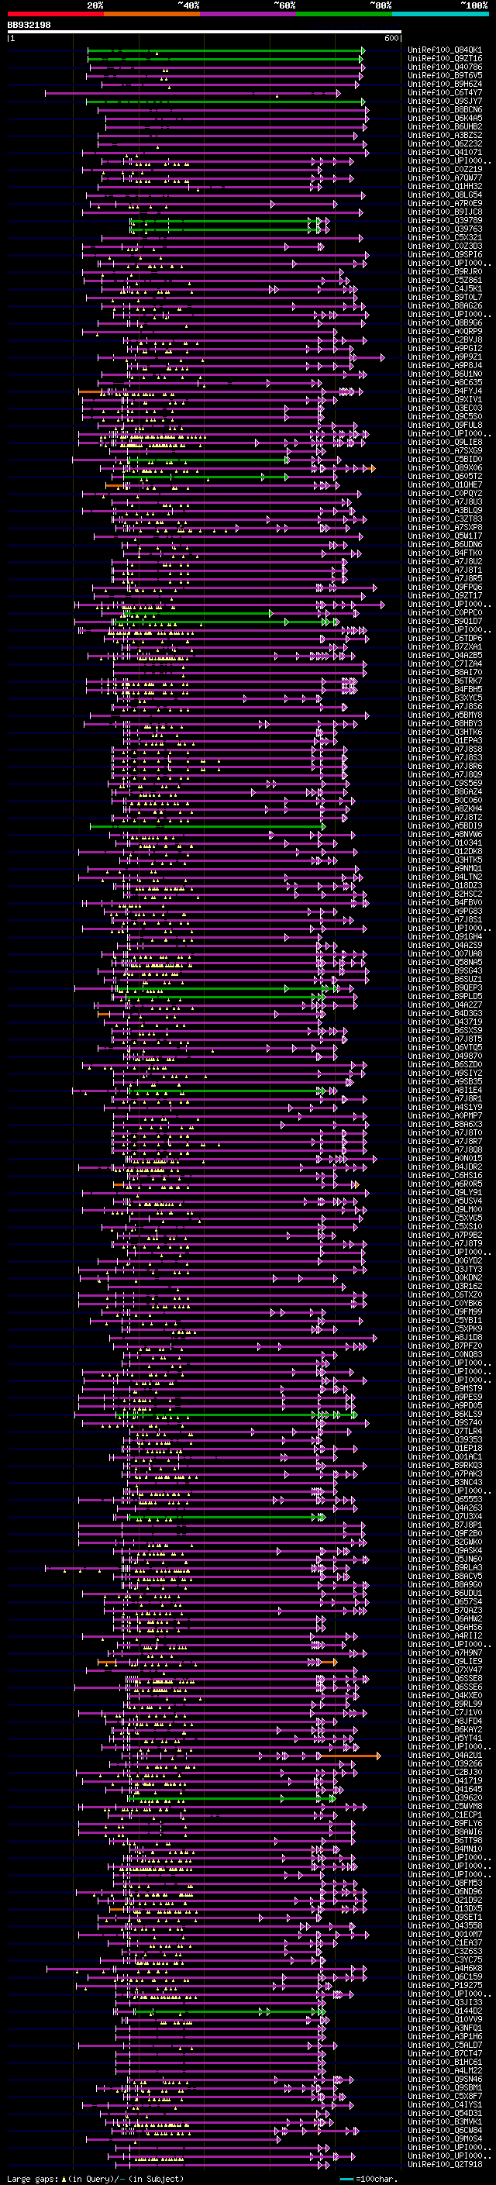
Task: Select the UniRef100_C4J5K1 label
Action: [x=445, y=288]
